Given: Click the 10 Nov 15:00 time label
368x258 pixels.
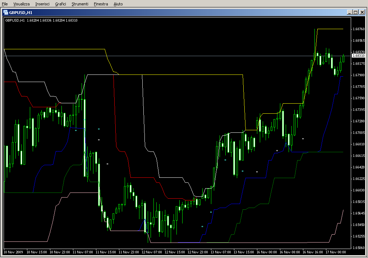Looking at the screenshot, I should click(x=37, y=252).
